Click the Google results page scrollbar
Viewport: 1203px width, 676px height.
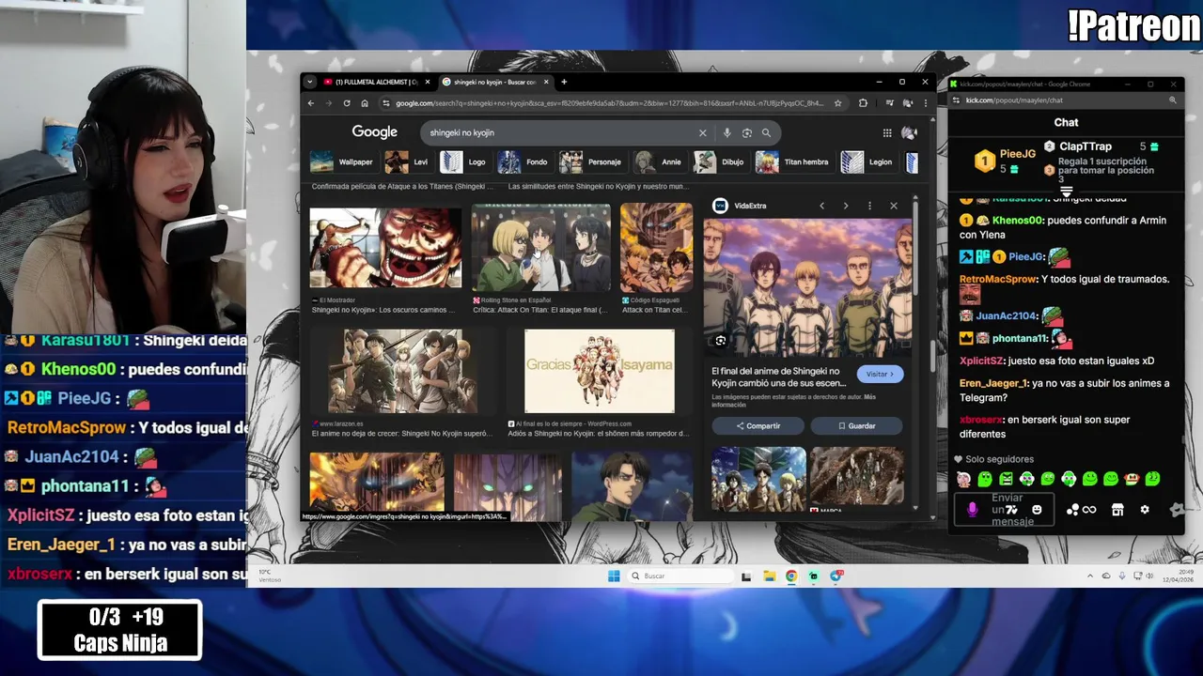932,355
